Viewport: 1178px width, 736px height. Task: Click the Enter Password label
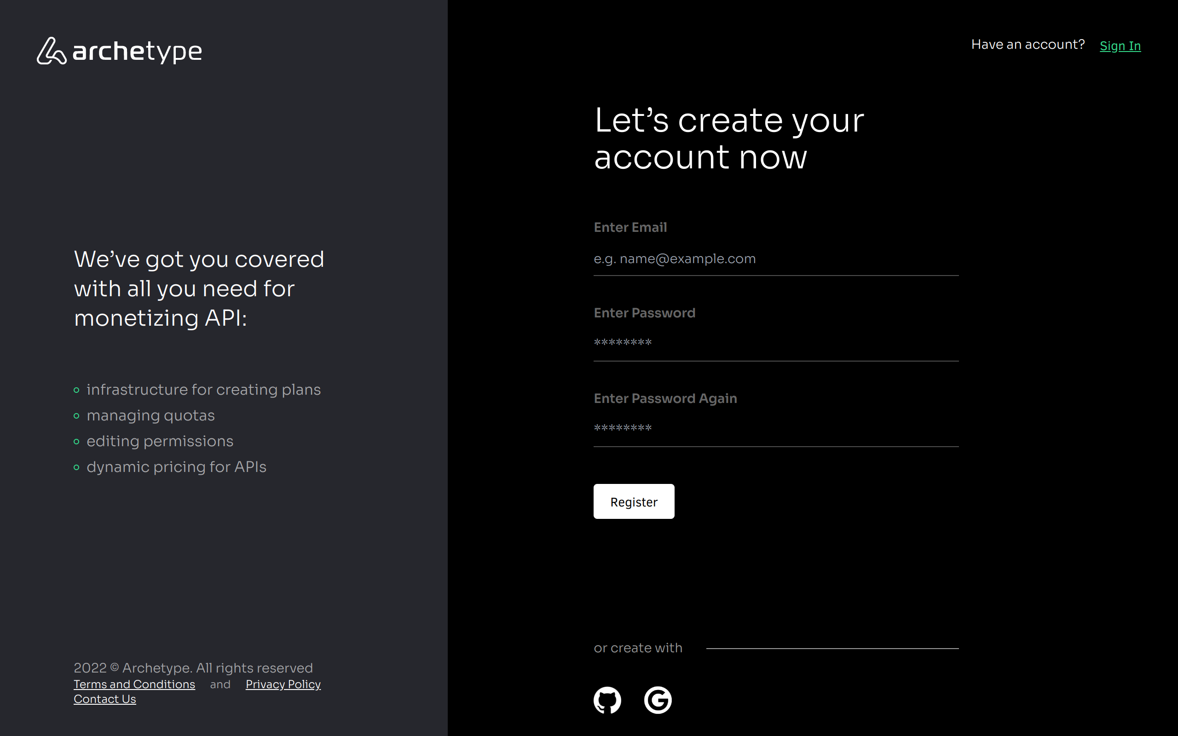644,313
